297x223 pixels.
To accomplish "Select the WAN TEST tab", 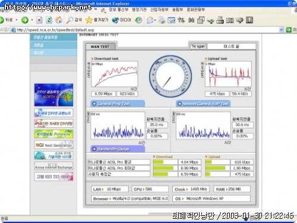I will click(x=100, y=46).
